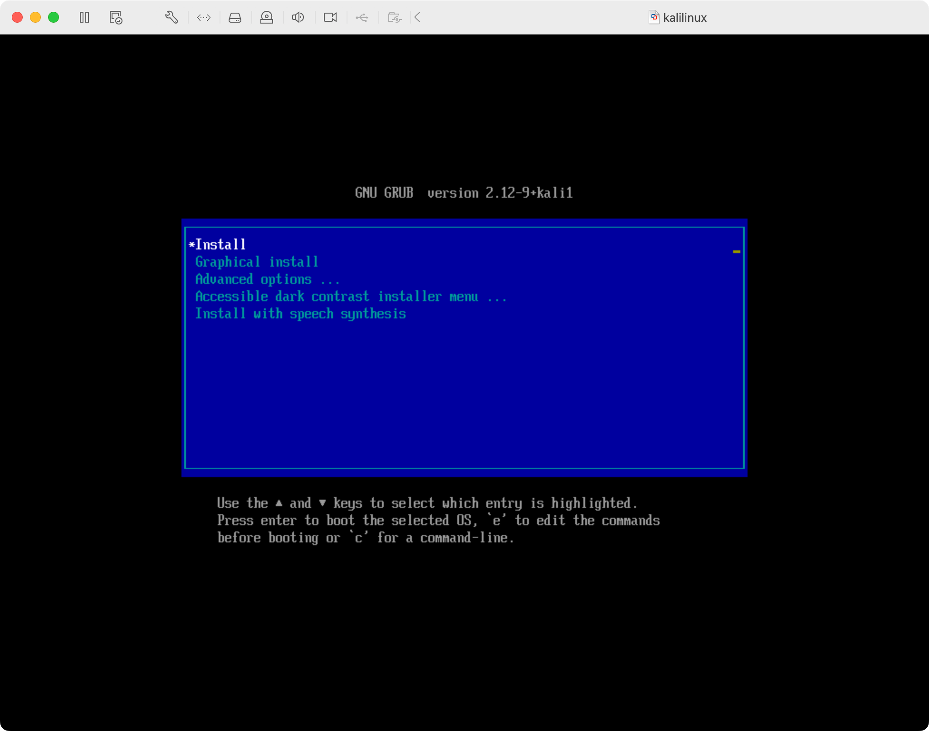
Task: Click the resize guest display icon
Action: (203, 17)
